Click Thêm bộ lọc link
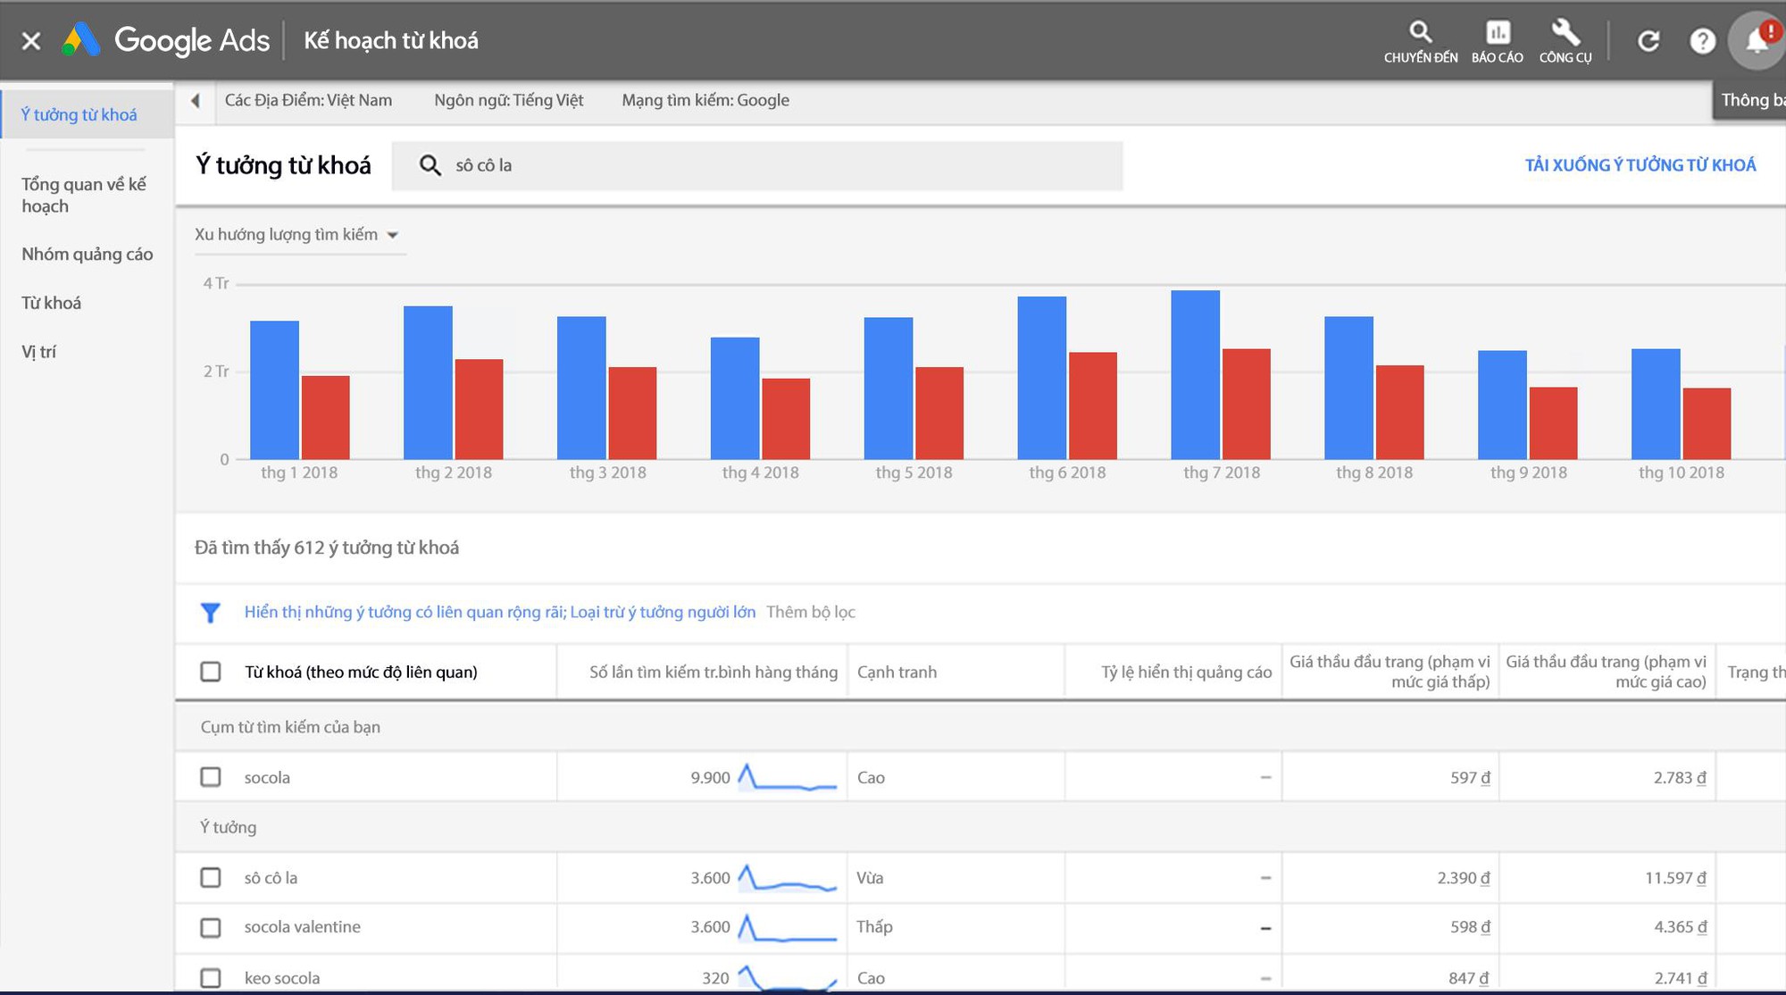The height and width of the screenshot is (995, 1786). pyautogui.click(x=810, y=613)
